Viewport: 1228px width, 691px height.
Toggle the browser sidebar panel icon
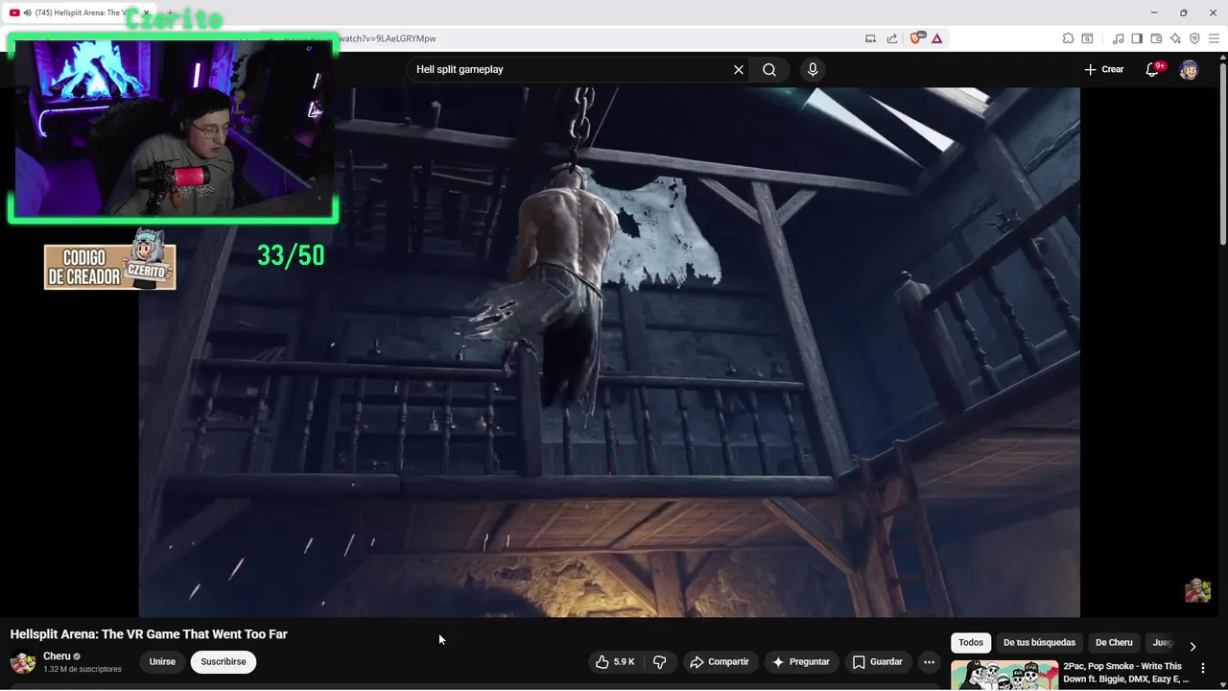(x=1137, y=38)
